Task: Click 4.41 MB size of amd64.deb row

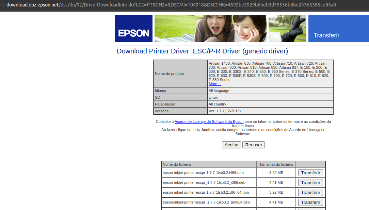Action: click(x=276, y=202)
